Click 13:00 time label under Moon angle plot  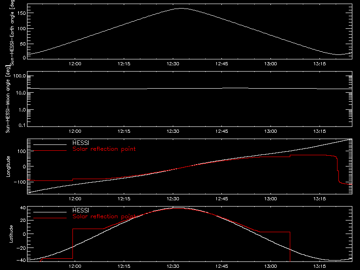click(270, 131)
